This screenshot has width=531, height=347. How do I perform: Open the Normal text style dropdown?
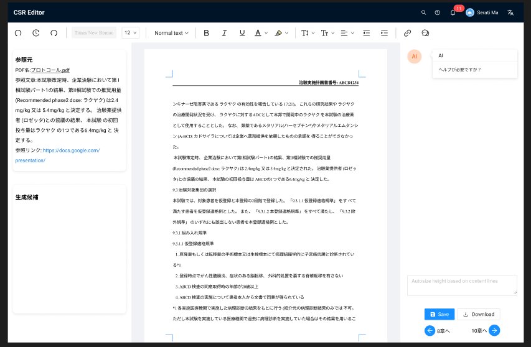click(x=171, y=33)
